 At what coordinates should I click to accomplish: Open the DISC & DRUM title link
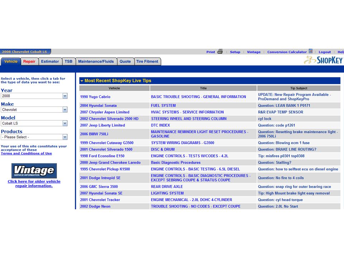pyautogui.click(x=163, y=149)
